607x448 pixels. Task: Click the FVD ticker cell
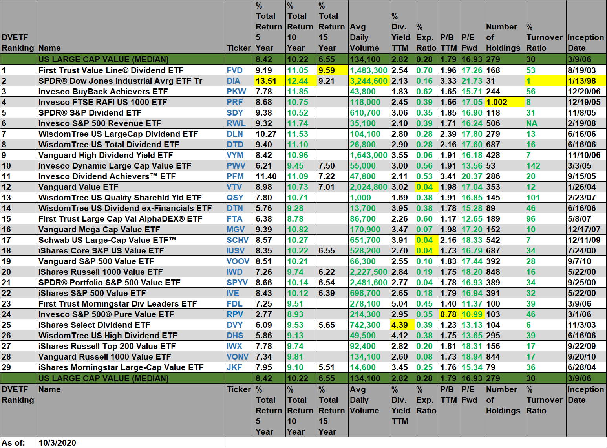240,70
